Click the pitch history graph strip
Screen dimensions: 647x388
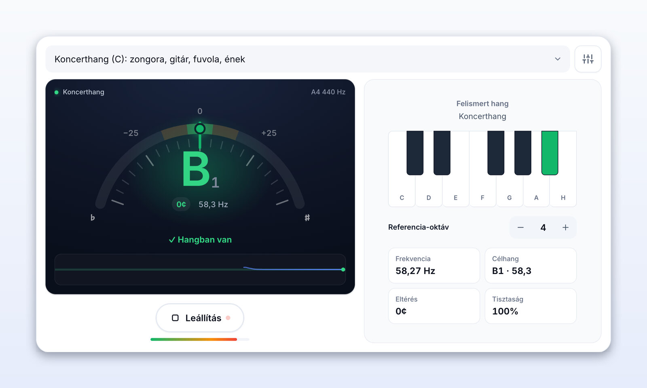[x=200, y=269]
